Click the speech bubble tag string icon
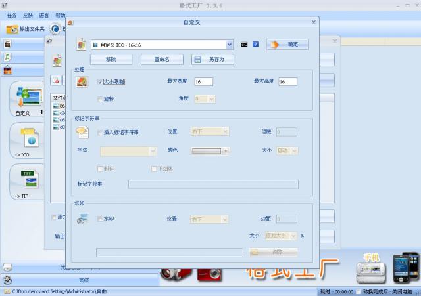Image resolution: width=421 pixels, height=296 pixels. coord(82,133)
